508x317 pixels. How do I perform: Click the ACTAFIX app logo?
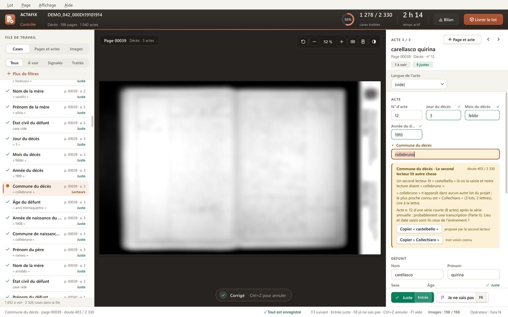(x=10, y=19)
